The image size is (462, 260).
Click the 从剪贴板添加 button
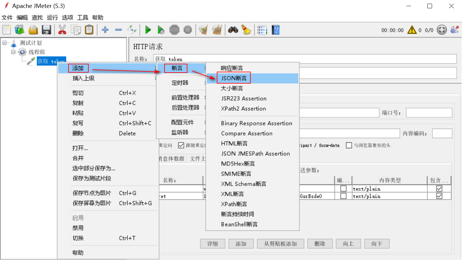280,244
